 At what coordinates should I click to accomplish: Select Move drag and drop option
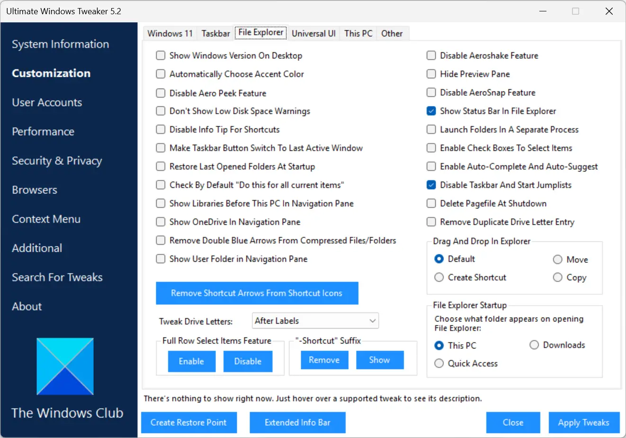tap(558, 259)
